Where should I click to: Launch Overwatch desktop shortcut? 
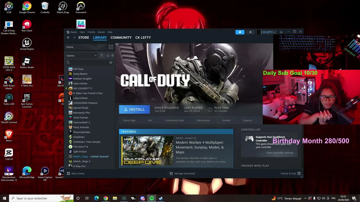(81, 8)
